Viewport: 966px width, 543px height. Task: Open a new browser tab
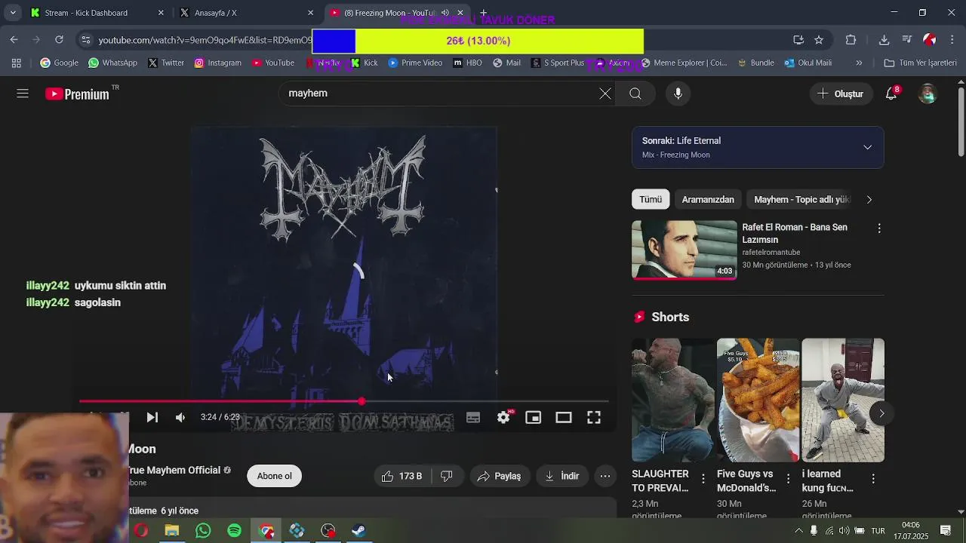pos(484,13)
